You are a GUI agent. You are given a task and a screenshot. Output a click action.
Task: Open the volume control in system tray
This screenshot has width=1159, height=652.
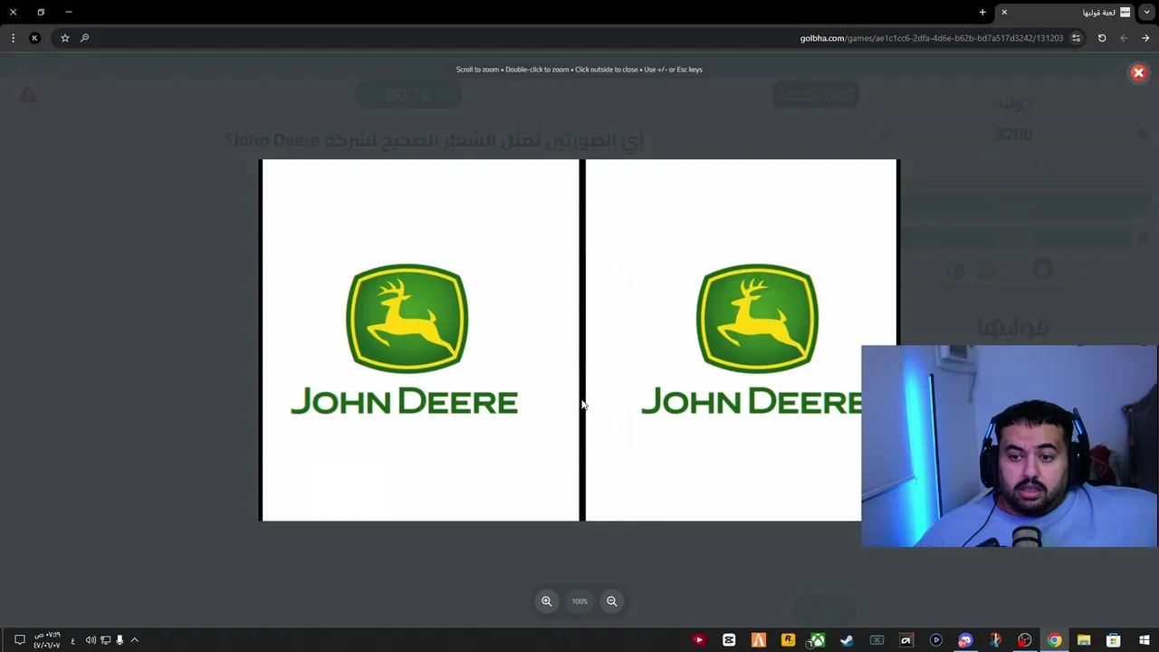click(91, 640)
